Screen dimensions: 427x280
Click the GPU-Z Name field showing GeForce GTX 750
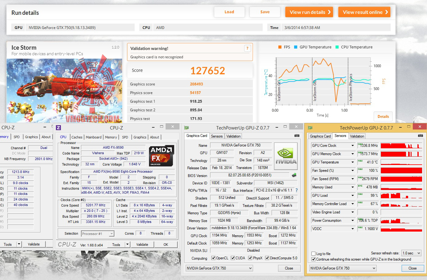(241, 145)
